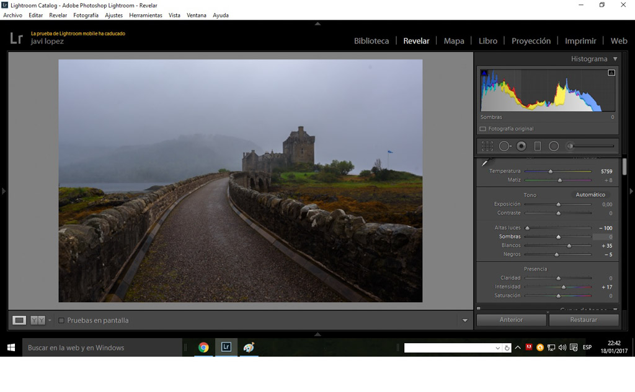Choose the Graduated Filter tool
Viewport: 635px width, 392px height.
[x=538, y=146]
